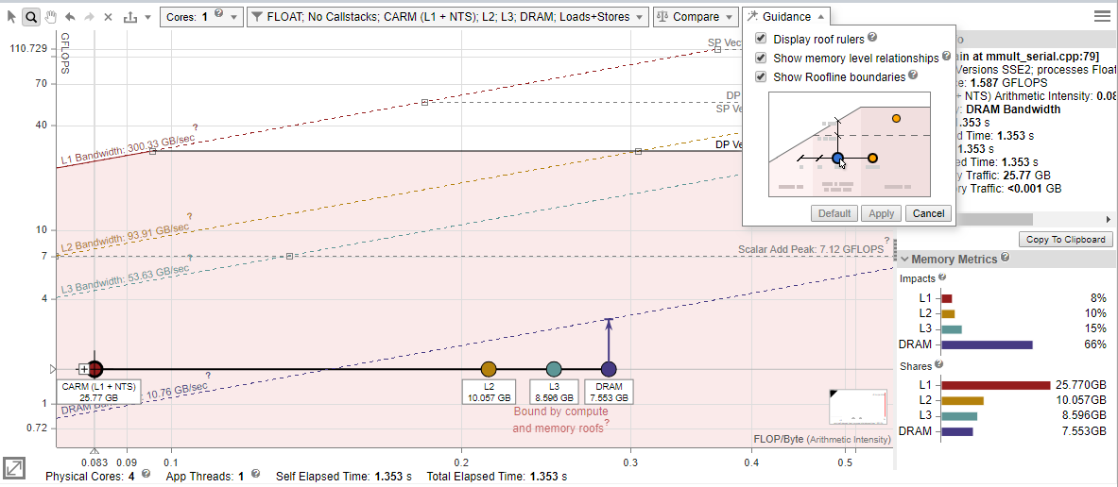Click the Shares help icon
The image size is (1118, 487).
(939, 363)
